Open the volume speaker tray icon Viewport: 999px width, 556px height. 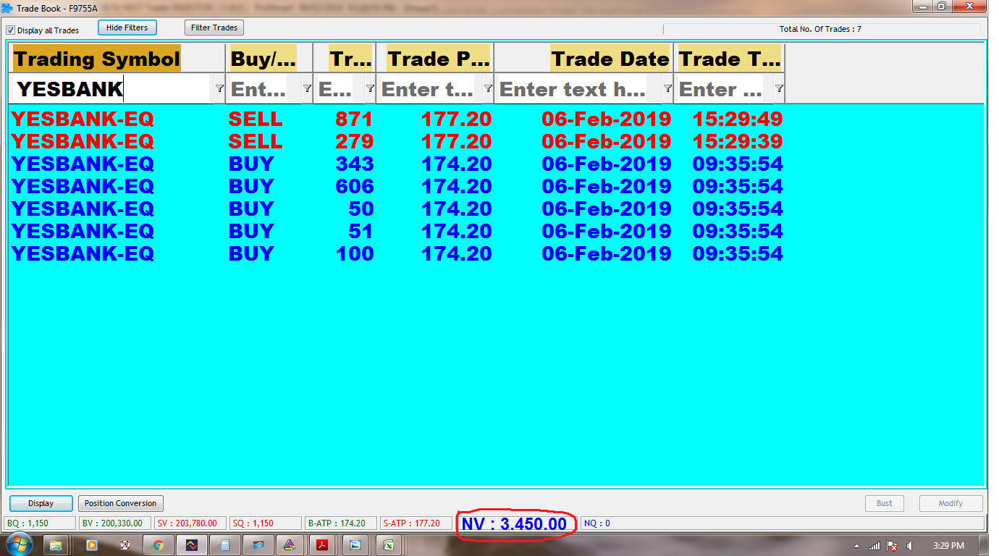[909, 546]
